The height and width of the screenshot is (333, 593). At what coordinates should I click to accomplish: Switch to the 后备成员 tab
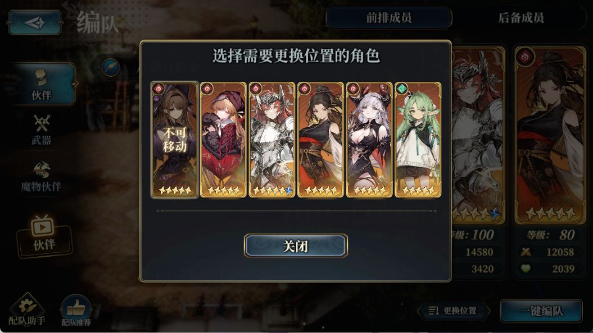point(520,18)
